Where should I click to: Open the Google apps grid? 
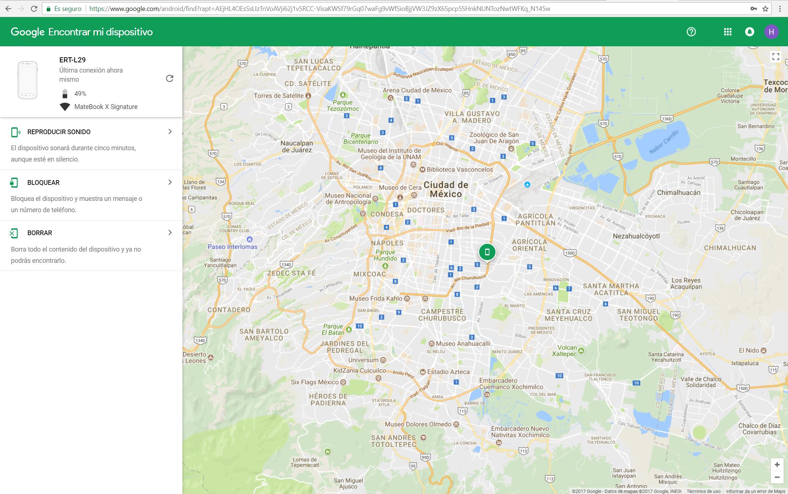click(727, 32)
